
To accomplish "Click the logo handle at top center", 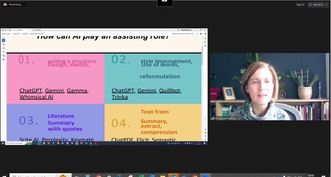I will coord(165,3).
